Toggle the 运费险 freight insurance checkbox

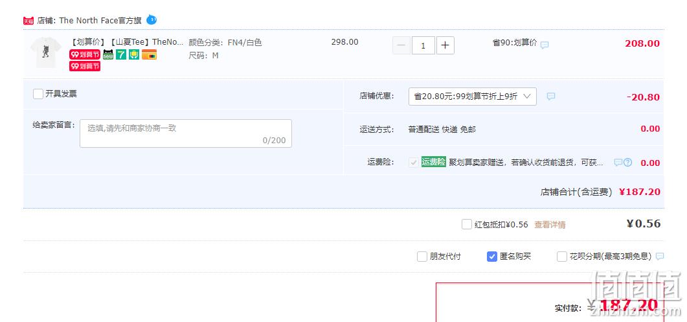tap(413, 163)
